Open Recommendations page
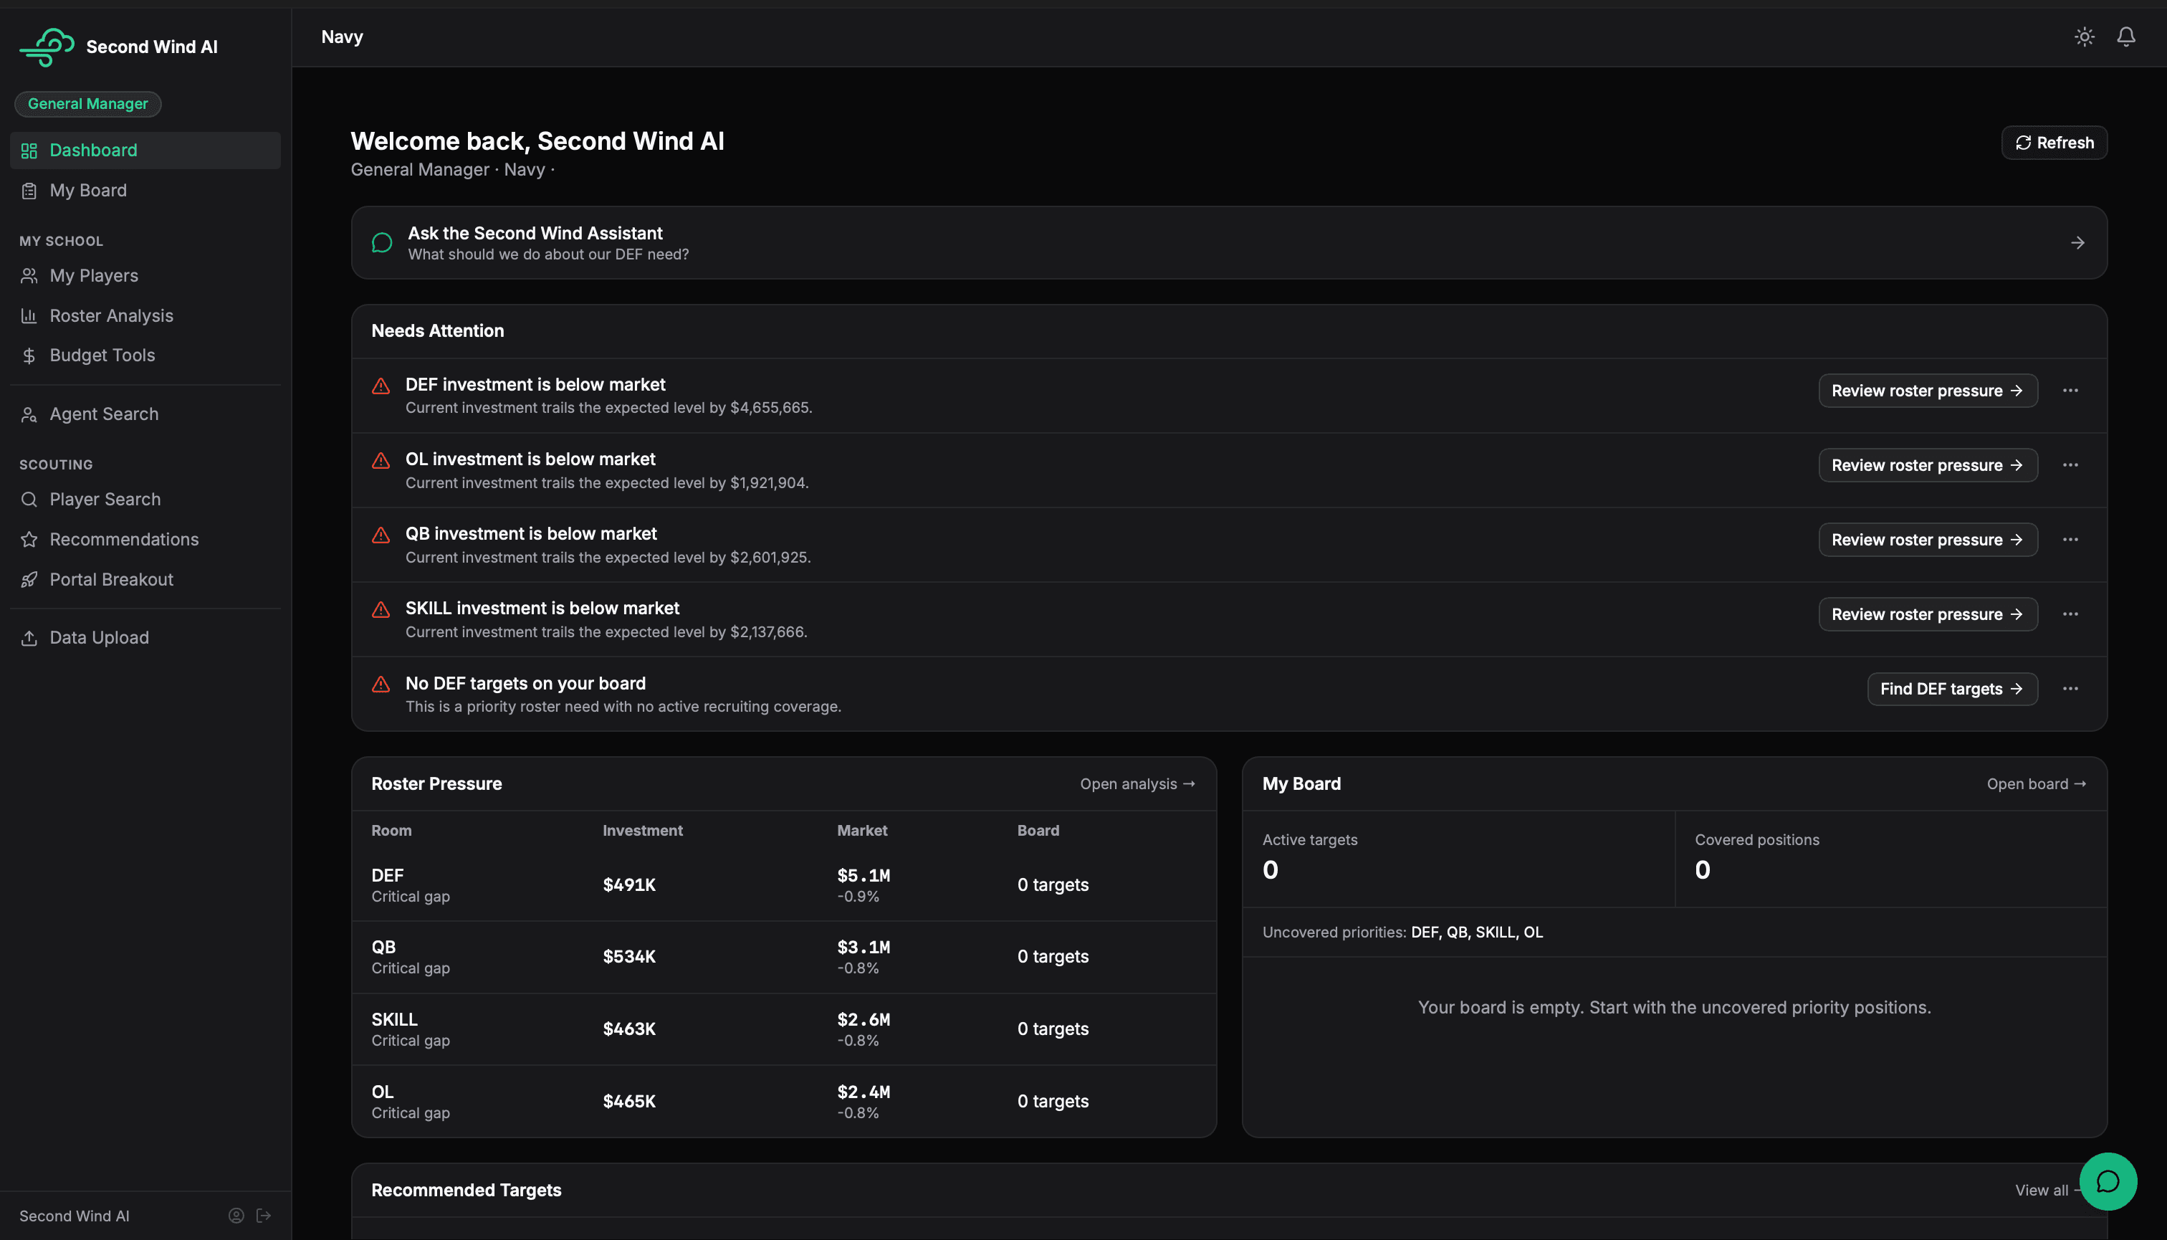 [x=145, y=540]
